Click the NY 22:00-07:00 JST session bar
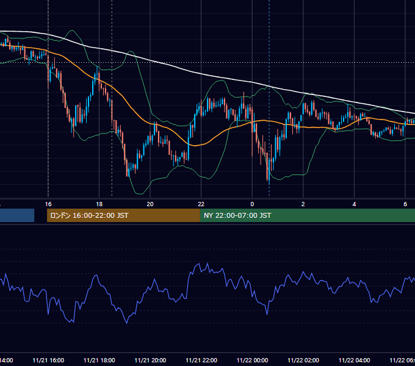This screenshot has height=366, width=415. pyautogui.click(x=307, y=215)
